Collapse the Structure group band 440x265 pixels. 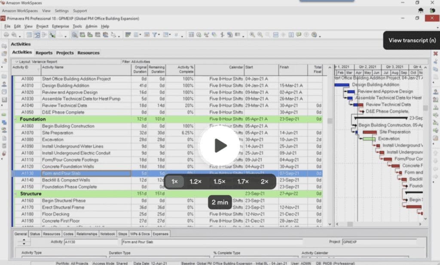pyautogui.click(x=16, y=194)
